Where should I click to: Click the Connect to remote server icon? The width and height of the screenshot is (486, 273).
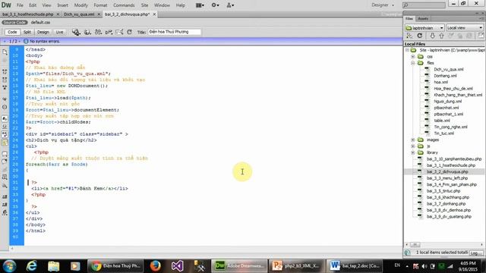(x=409, y=36)
